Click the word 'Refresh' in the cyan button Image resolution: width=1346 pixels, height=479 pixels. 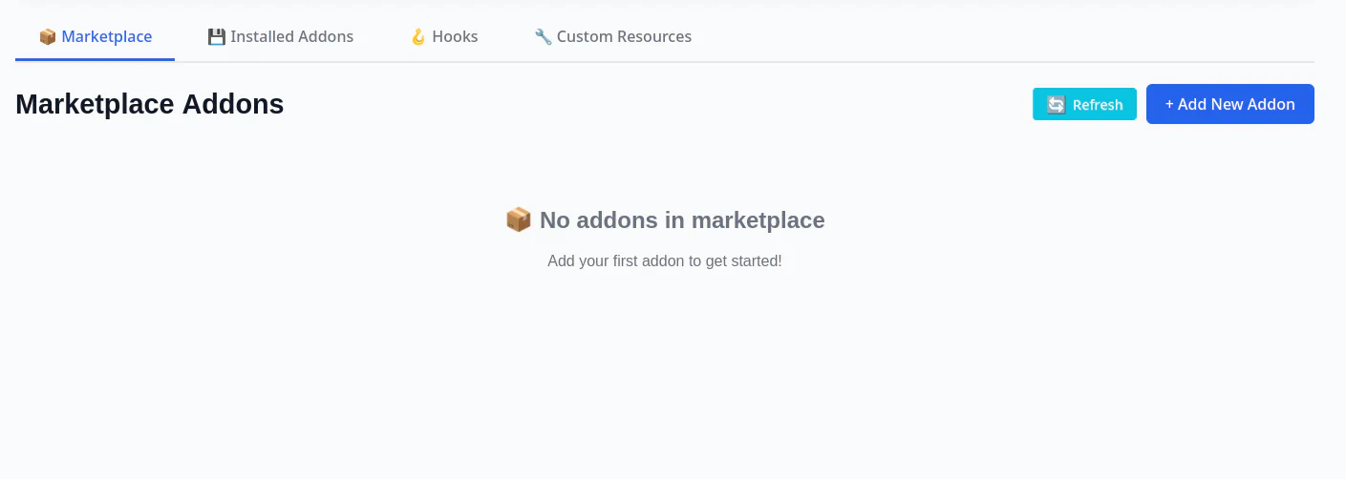pyautogui.click(x=1098, y=105)
